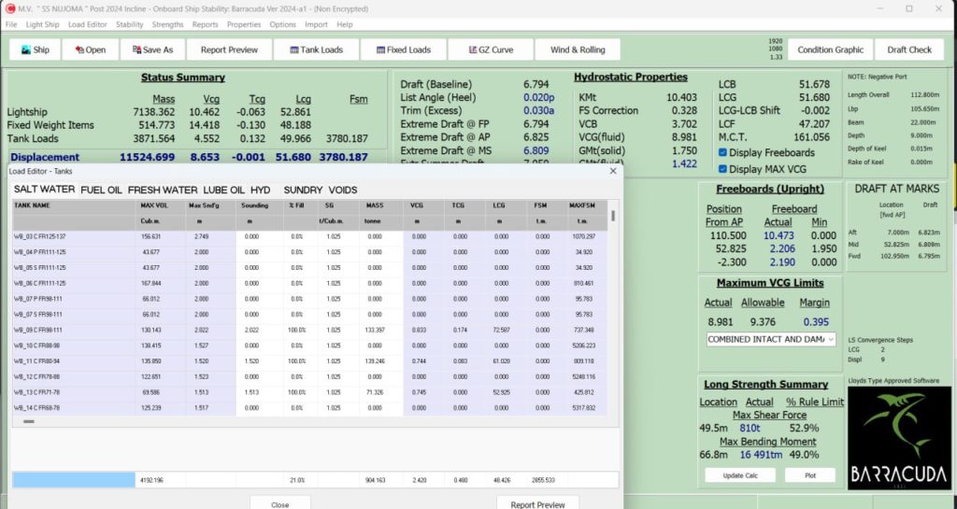Open the File menu

coord(11,24)
